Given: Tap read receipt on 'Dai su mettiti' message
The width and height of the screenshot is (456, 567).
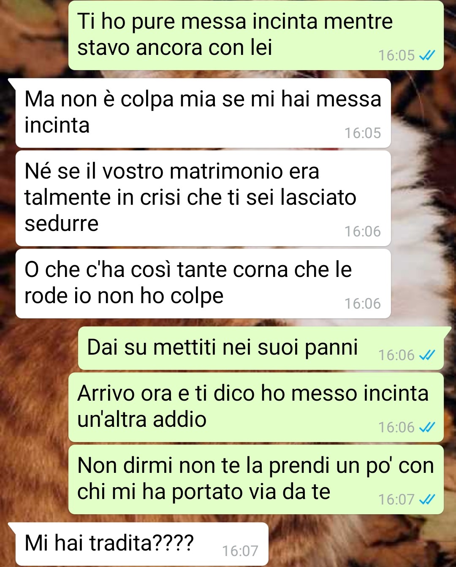Looking at the screenshot, I should pyautogui.click(x=427, y=355).
